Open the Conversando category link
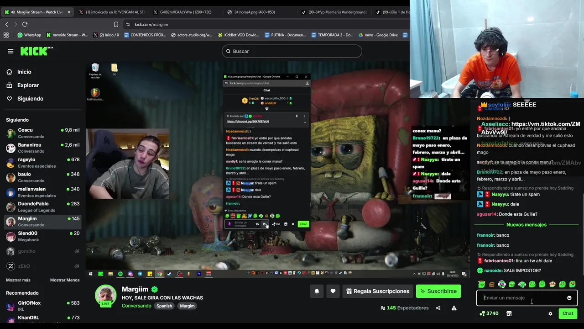This screenshot has height=329, width=584. pyautogui.click(x=136, y=306)
